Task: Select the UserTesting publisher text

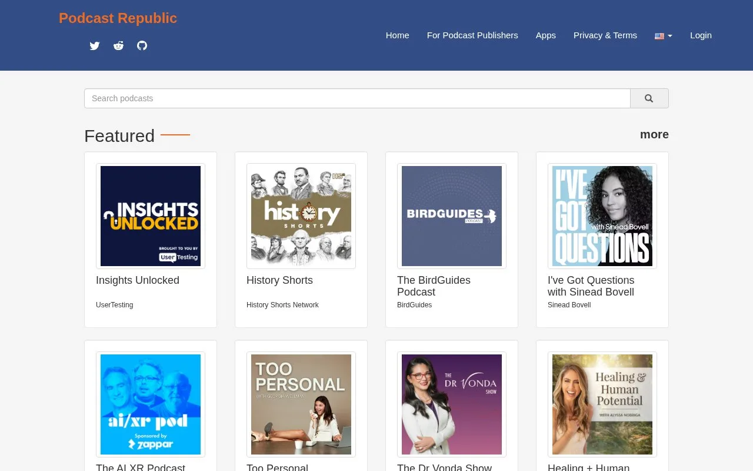Action: [115, 305]
